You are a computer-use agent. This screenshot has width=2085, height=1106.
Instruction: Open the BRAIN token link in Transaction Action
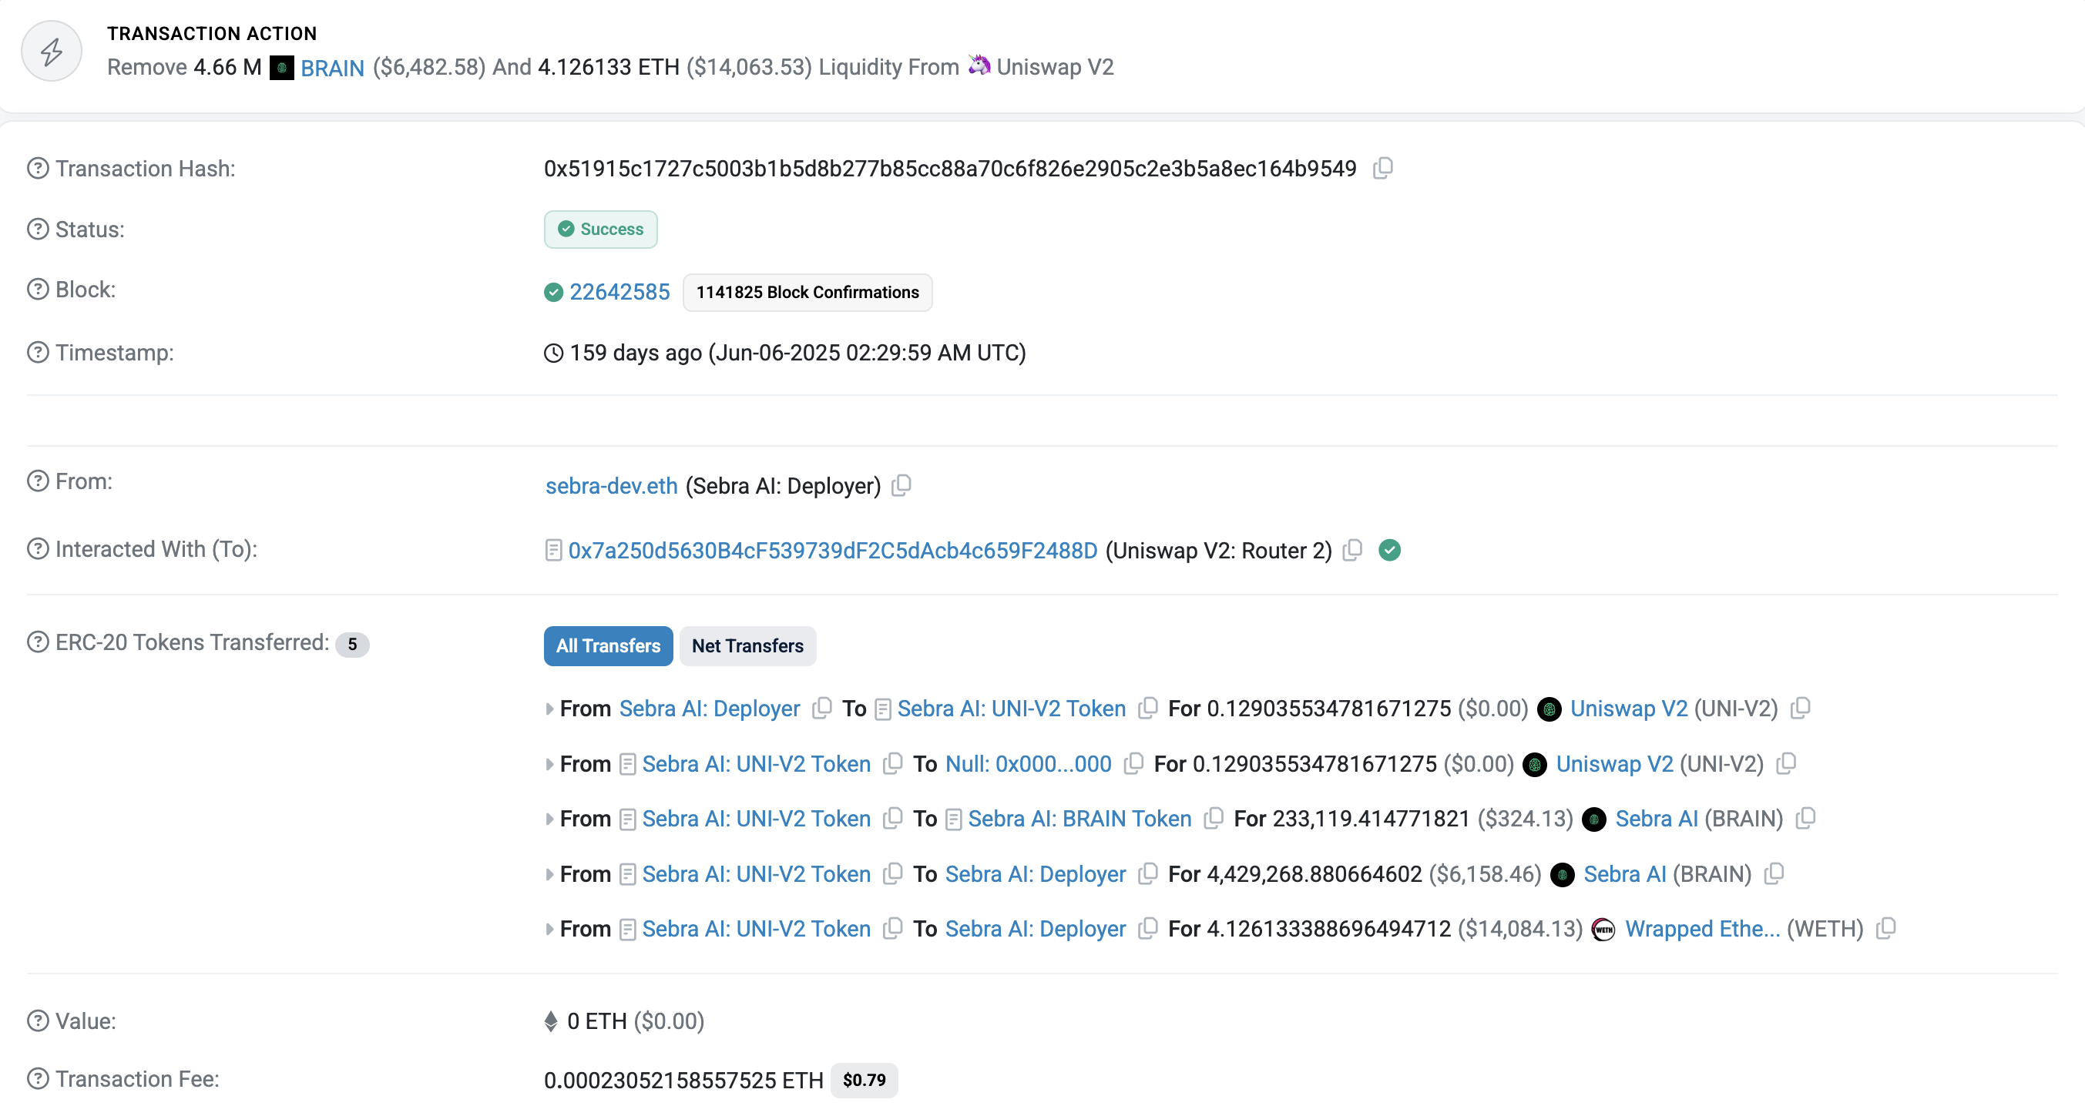[x=333, y=68]
